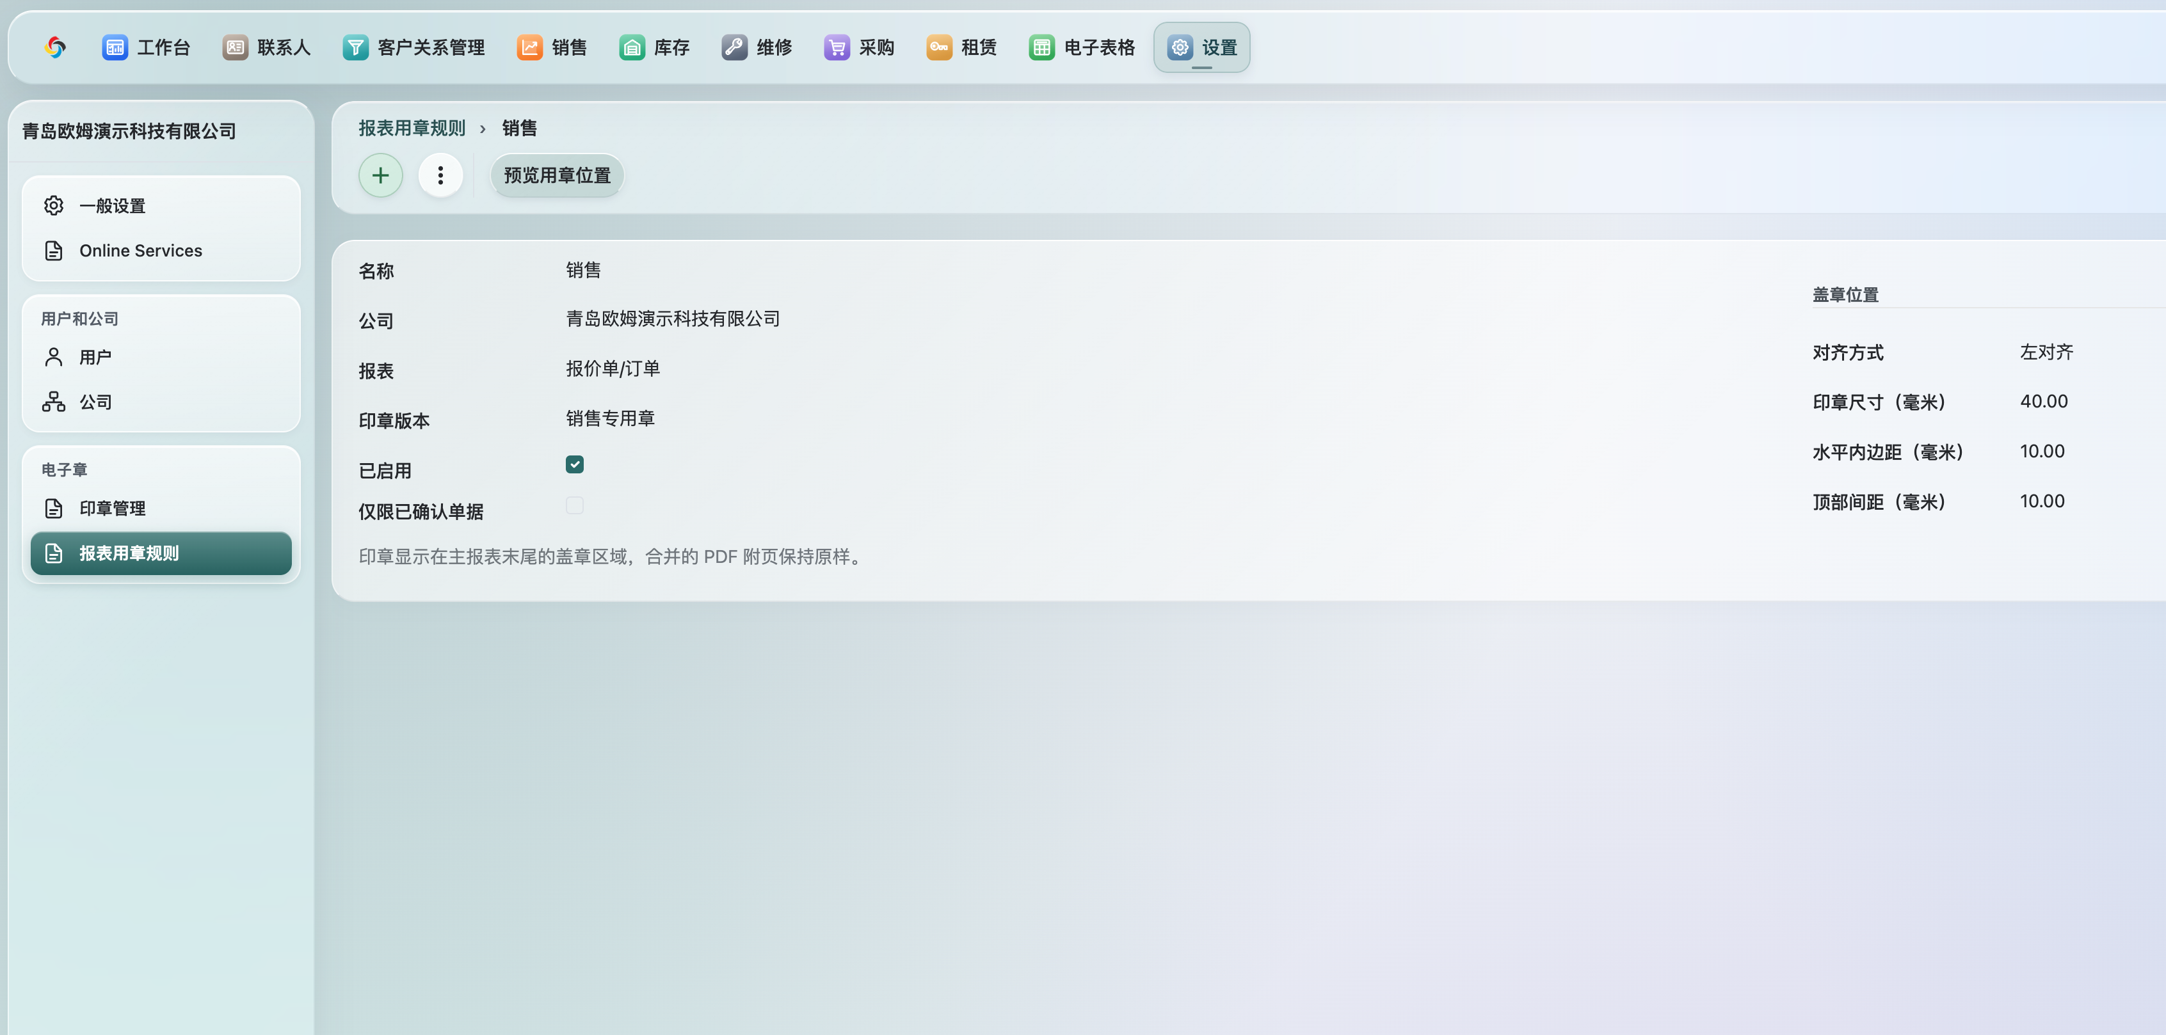This screenshot has width=2166, height=1035.
Task: Click company name 青岛欧姆演示科技有限公司 in the sidebar header
Action: pos(129,131)
